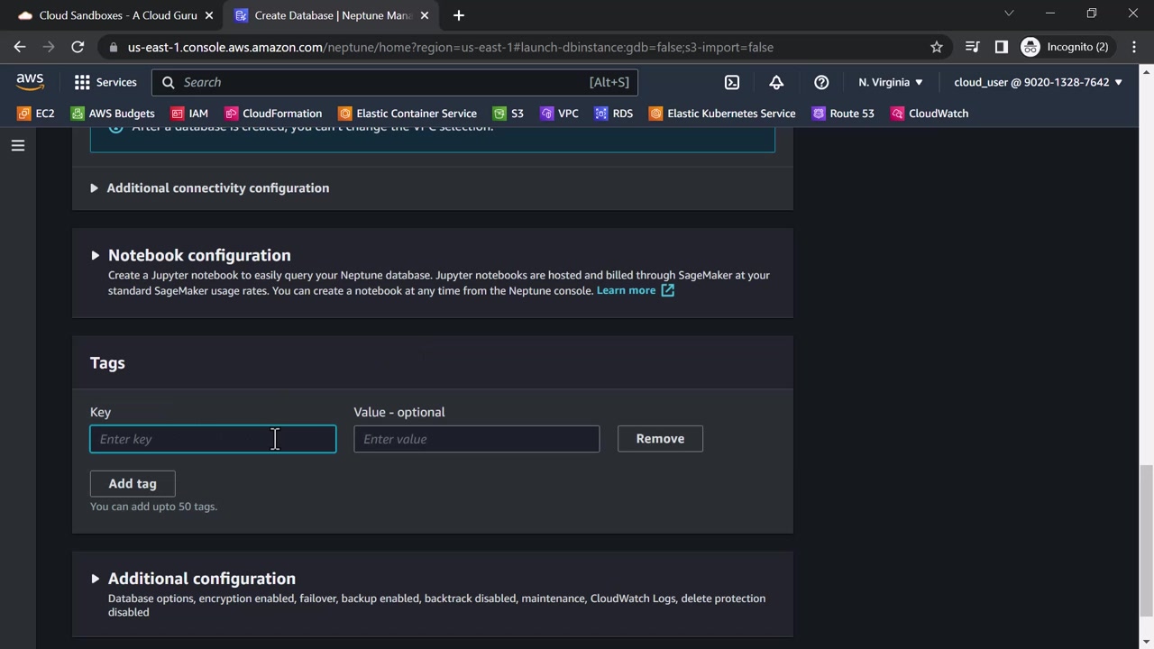The width and height of the screenshot is (1154, 649).
Task: Open the left hamburger navigation menu
Action: pyautogui.click(x=18, y=145)
